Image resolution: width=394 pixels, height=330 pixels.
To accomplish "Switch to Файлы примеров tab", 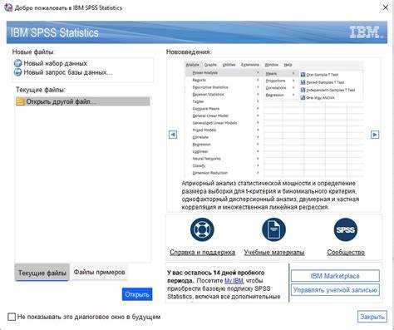I will click(x=99, y=272).
